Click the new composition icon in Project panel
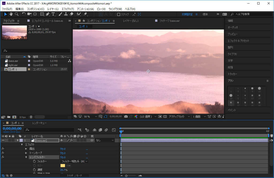274x178 pixels. pos(14,117)
